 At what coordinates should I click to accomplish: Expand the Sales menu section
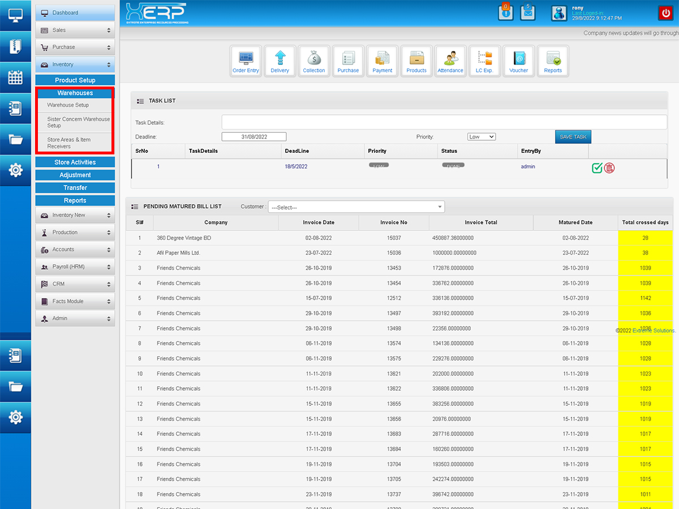pyautogui.click(x=75, y=30)
